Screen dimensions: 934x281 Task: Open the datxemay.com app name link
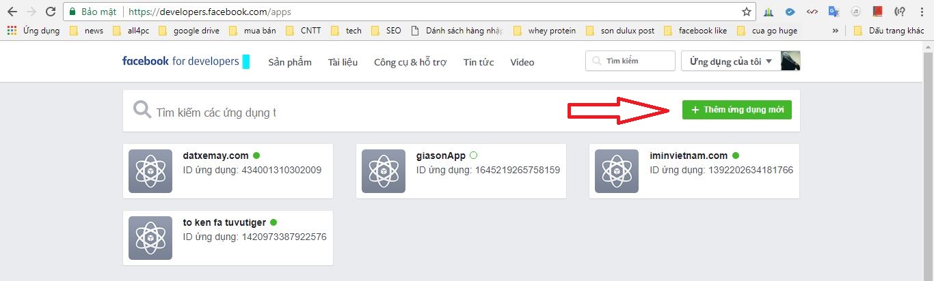pyautogui.click(x=216, y=156)
